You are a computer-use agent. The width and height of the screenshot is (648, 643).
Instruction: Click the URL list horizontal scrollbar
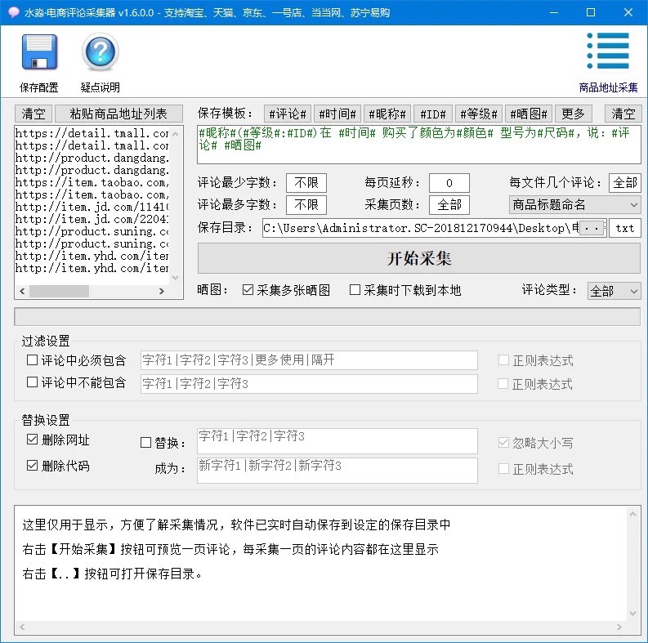pos(92,291)
